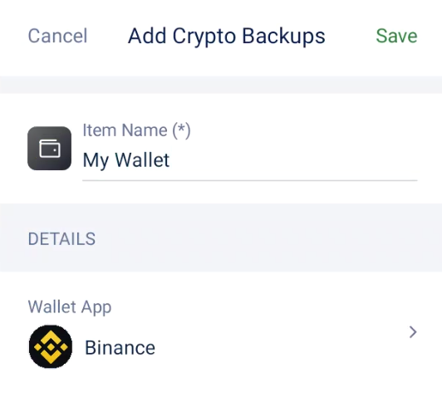Click the Item Name (*) label
Screen dimensions: 442x402
[x=136, y=130]
